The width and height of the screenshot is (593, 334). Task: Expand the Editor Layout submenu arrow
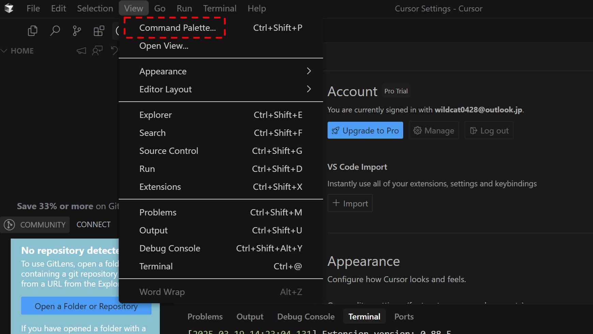tap(309, 89)
